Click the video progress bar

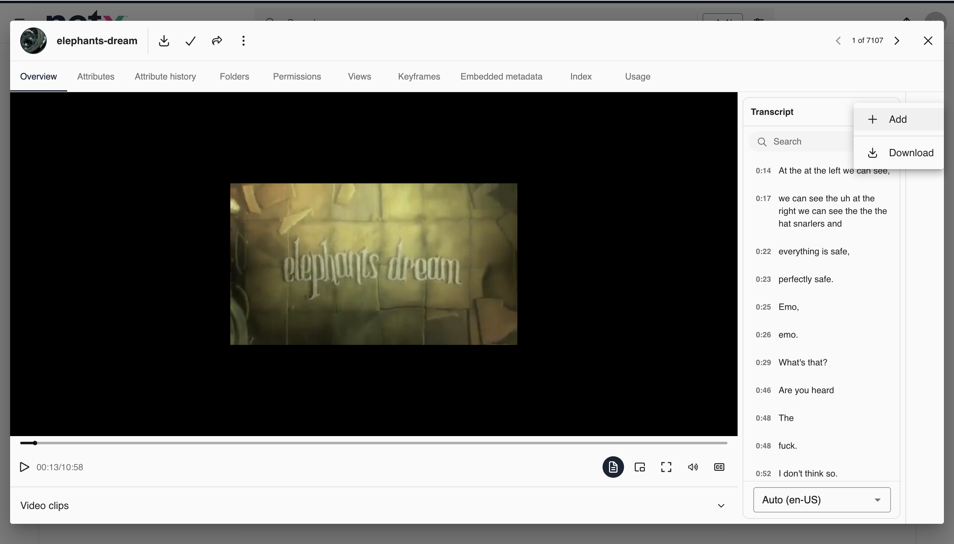point(374,443)
